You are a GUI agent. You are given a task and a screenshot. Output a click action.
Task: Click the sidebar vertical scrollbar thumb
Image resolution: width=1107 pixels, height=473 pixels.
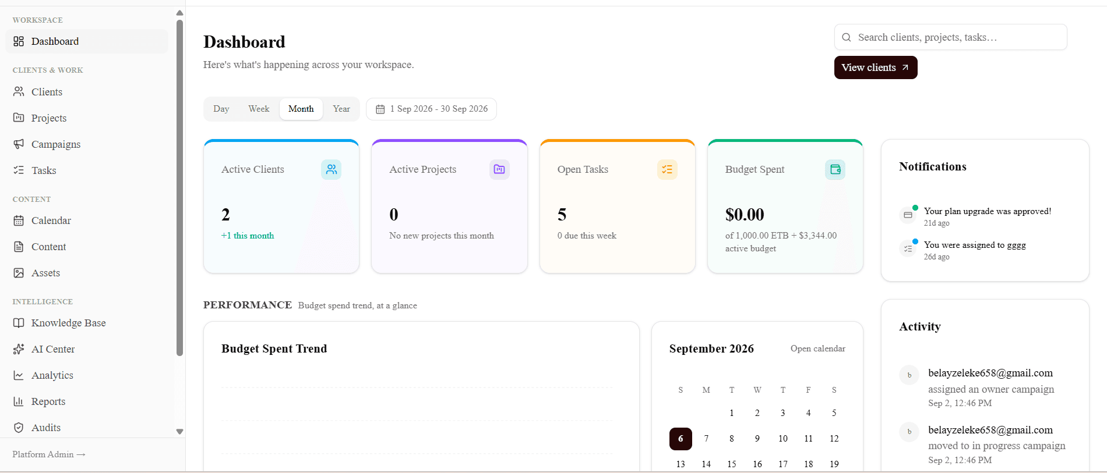click(179, 188)
